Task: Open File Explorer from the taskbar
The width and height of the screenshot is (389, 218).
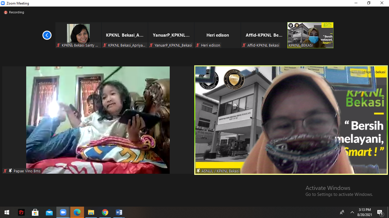Action: (91, 212)
